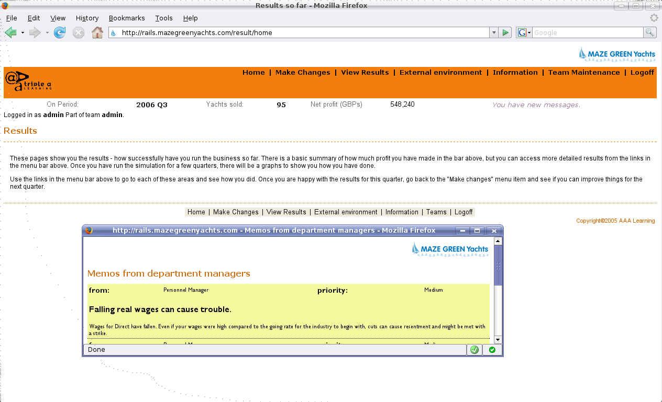Open the History menu
This screenshot has height=402, width=662.
click(87, 18)
